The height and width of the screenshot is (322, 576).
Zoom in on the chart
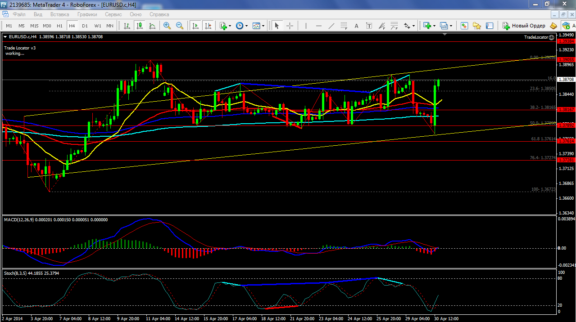point(167,26)
